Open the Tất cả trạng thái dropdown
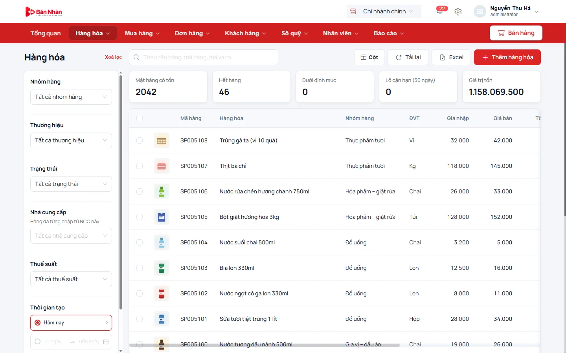The width and height of the screenshot is (566, 353). click(71, 184)
